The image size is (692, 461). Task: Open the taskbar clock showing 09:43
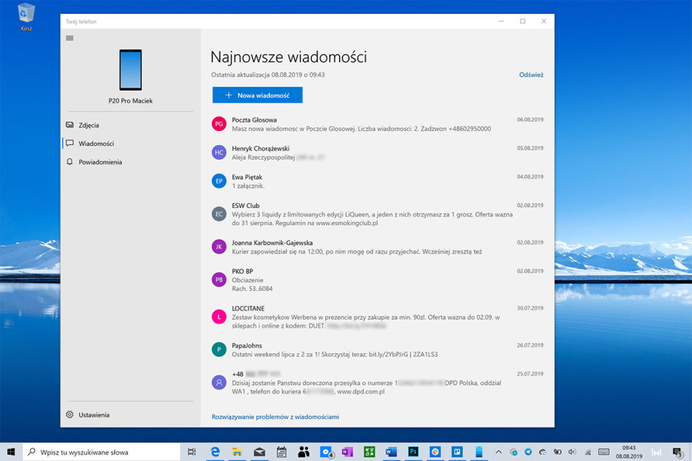pyautogui.click(x=629, y=452)
